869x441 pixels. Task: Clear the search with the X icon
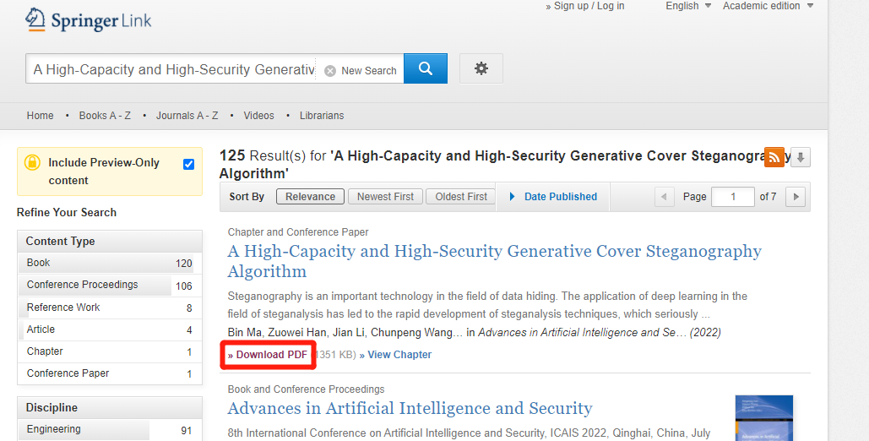point(330,71)
